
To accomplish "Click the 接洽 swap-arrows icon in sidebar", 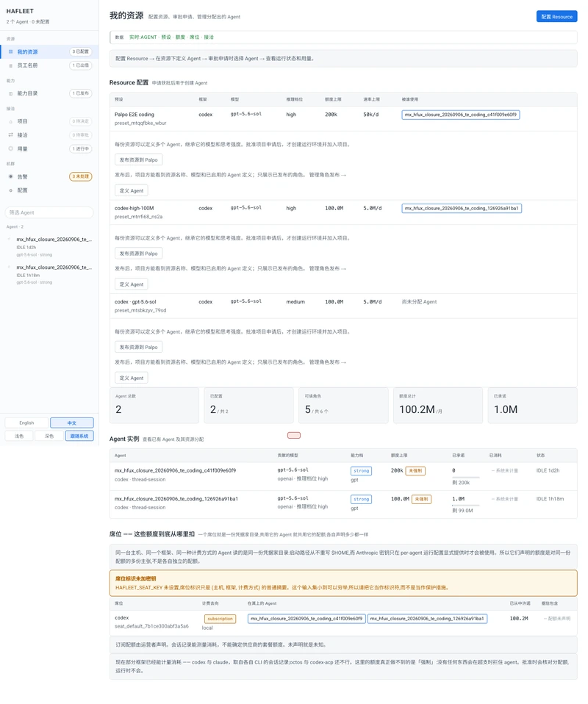I will 11,134.
